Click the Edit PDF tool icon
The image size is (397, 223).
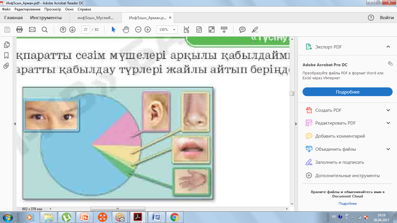click(309, 123)
